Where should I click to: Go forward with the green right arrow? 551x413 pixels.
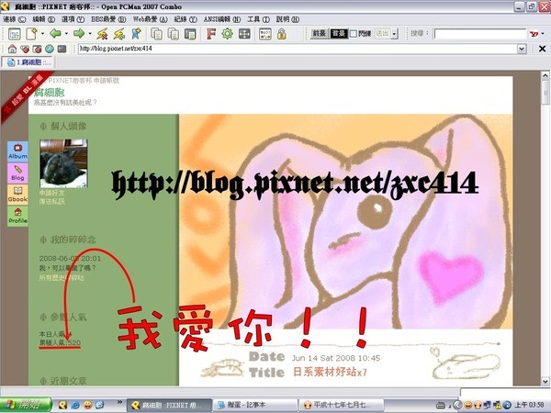(x=79, y=34)
